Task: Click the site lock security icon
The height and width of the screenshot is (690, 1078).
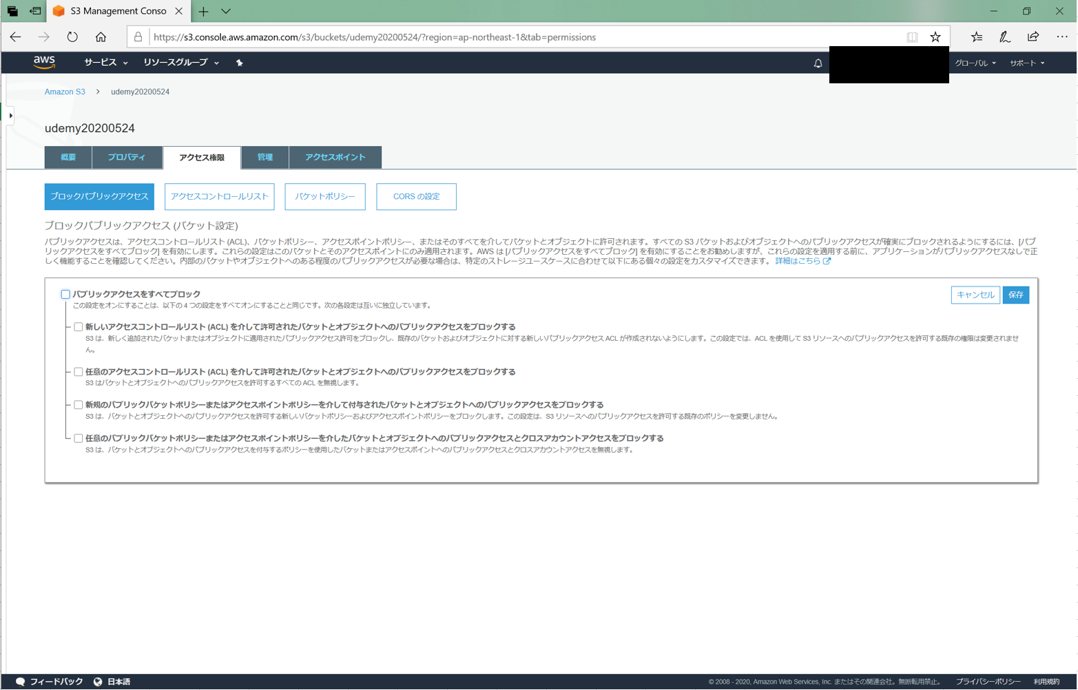Action: coord(138,37)
